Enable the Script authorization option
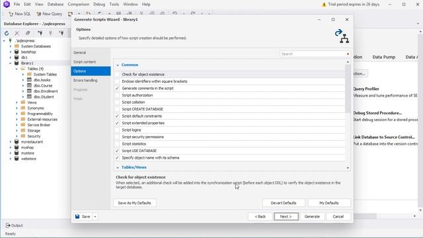 (x=117, y=95)
